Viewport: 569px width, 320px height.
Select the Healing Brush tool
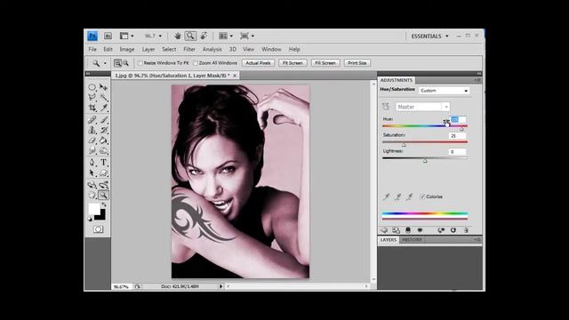pyautogui.click(x=92, y=119)
